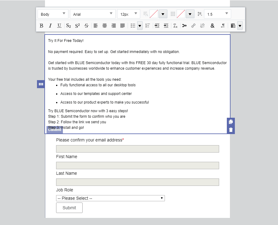Click the email address input field

click(137, 149)
